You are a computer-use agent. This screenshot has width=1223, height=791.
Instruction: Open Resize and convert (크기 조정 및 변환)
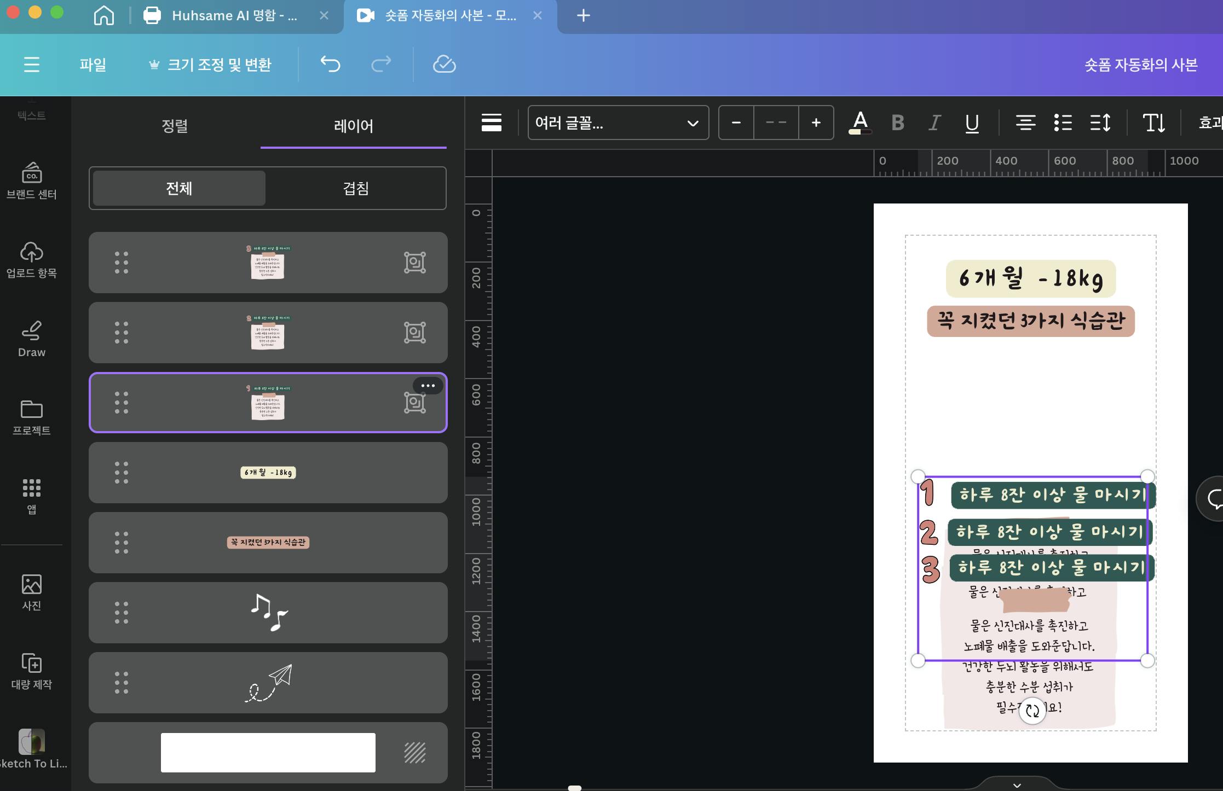pyautogui.click(x=210, y=65)
